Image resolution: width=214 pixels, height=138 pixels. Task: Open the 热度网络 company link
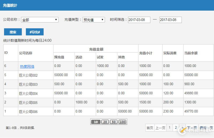(27, 67)
